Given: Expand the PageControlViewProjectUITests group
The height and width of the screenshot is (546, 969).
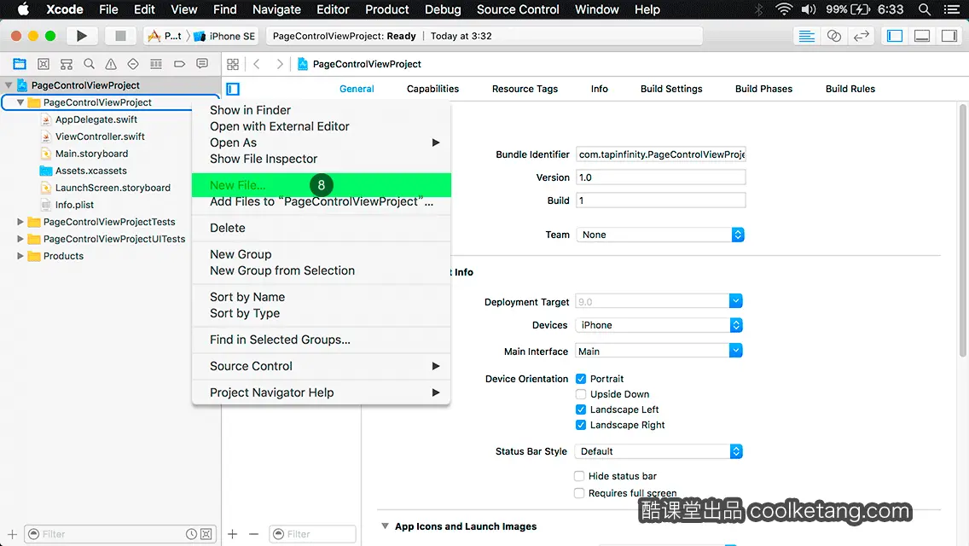Looking at the screenshot, I should click(x=20, y=239).
